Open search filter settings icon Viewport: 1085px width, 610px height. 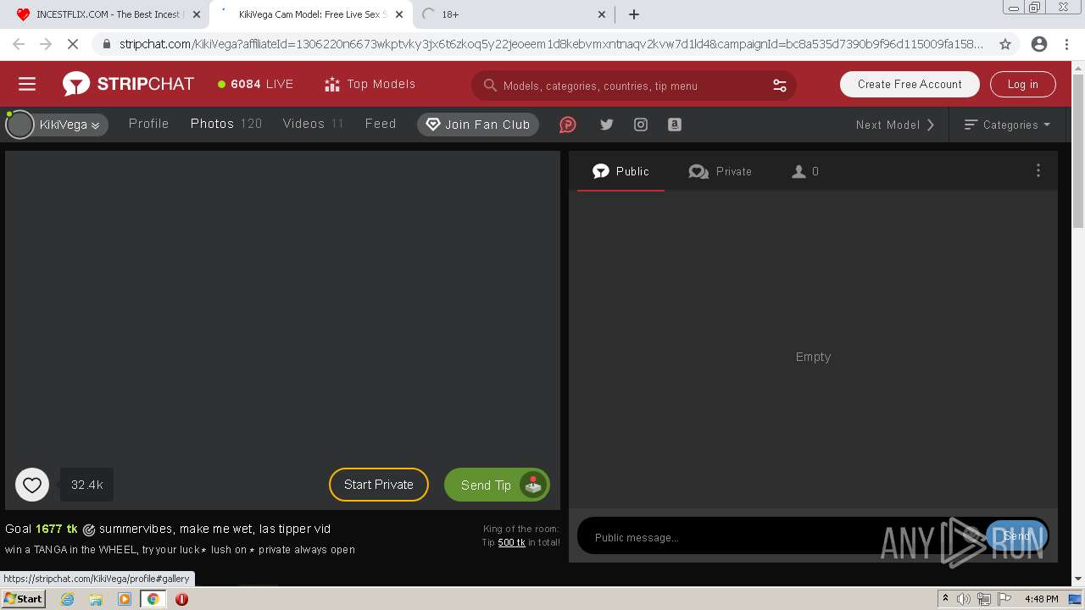point(779,86)
